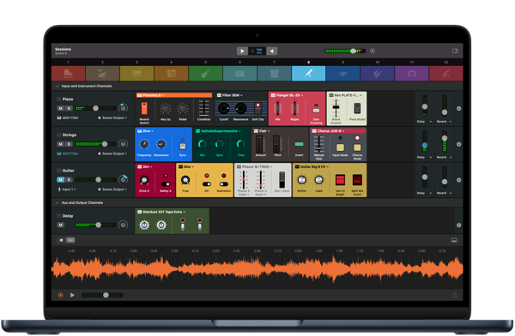Collapse the Input and Instrument Channels section
Image resolution: width=515 pixels, height=336 pixels.
click(57, 86)
